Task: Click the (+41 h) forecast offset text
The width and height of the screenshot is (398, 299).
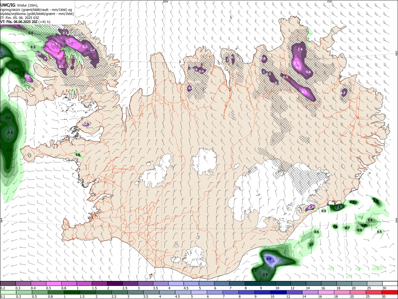Action: coord(44,22)
